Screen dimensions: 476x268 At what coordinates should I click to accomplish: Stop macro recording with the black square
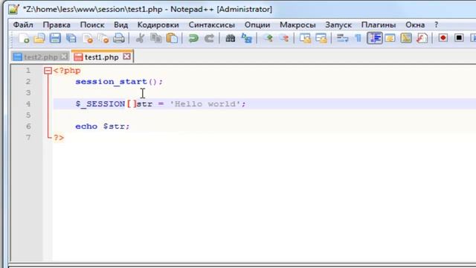pos(459,38)
